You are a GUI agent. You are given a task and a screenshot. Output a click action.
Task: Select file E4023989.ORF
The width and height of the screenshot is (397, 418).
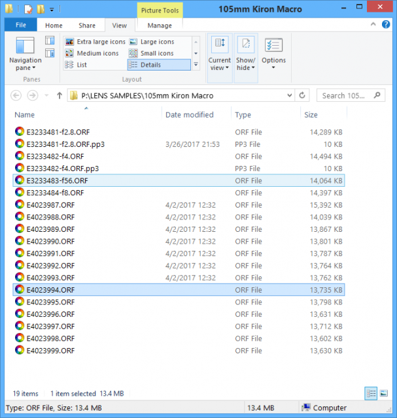coord(179,229)
